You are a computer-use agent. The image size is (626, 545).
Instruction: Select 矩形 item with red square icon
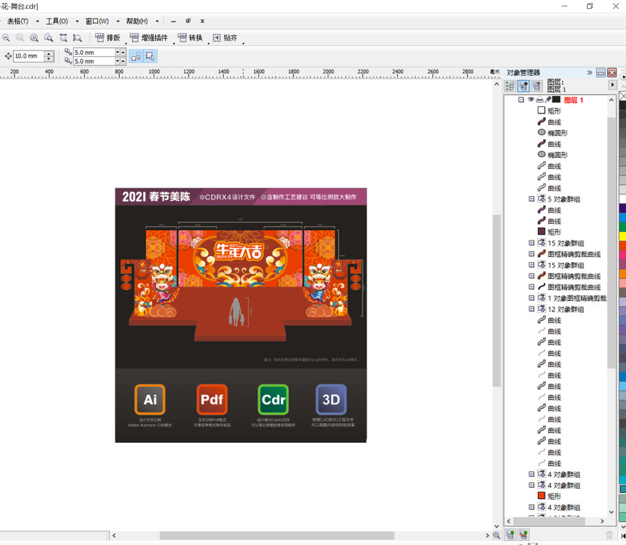coord(554,496)
